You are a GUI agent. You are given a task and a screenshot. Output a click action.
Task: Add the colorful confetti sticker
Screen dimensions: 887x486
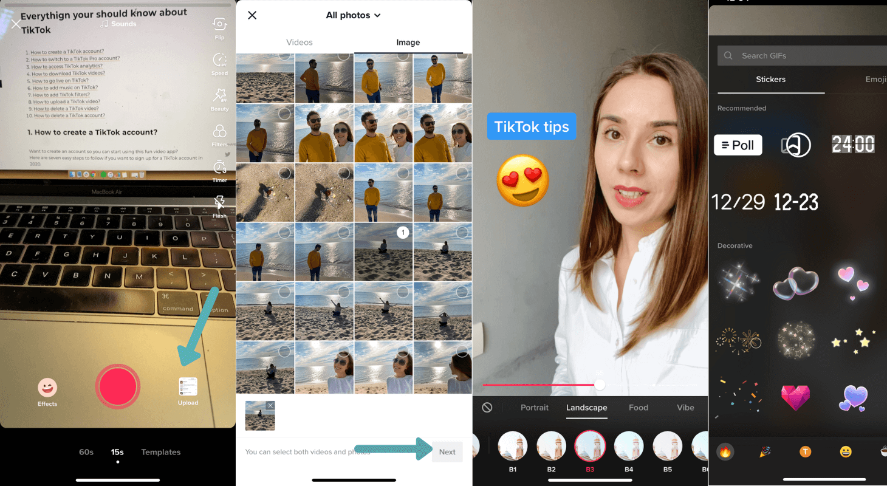[x=737, y=397]
